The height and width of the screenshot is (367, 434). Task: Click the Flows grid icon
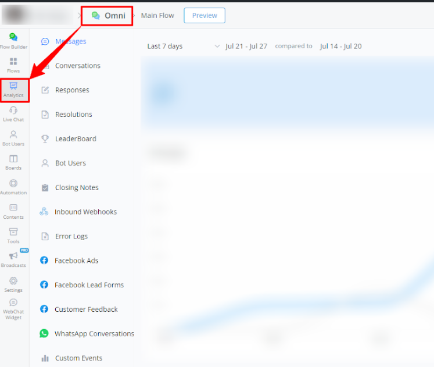coord(13,65)
